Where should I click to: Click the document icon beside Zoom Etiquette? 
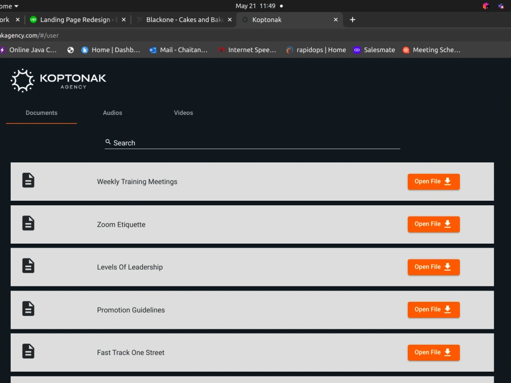click(28, 223)
